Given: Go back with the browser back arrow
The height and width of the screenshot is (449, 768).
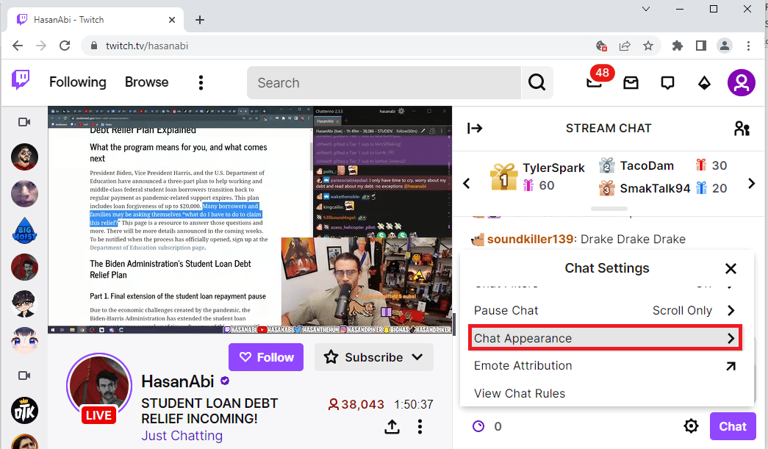Looking at the screenshot, I should coord(18,46).
